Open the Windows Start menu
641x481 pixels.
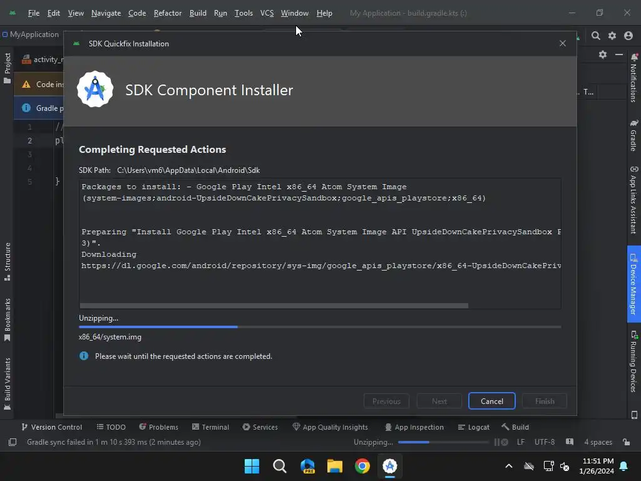pyautogui.click(x=252, y=466)
